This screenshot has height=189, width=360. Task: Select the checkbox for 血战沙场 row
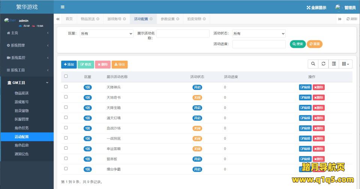[66, 128]
